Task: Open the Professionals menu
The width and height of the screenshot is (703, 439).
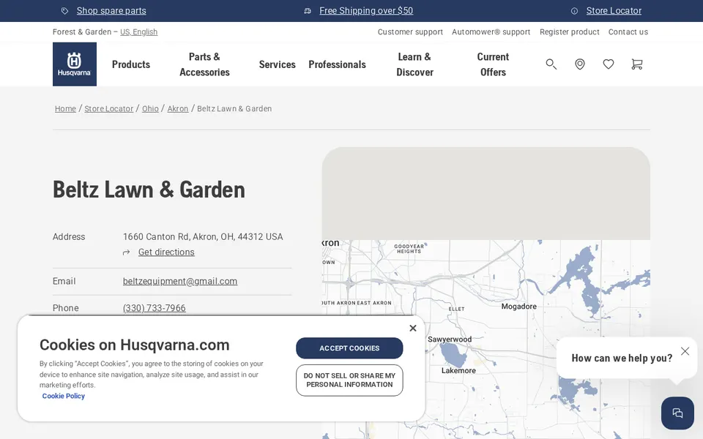Action: click(337, 64)
